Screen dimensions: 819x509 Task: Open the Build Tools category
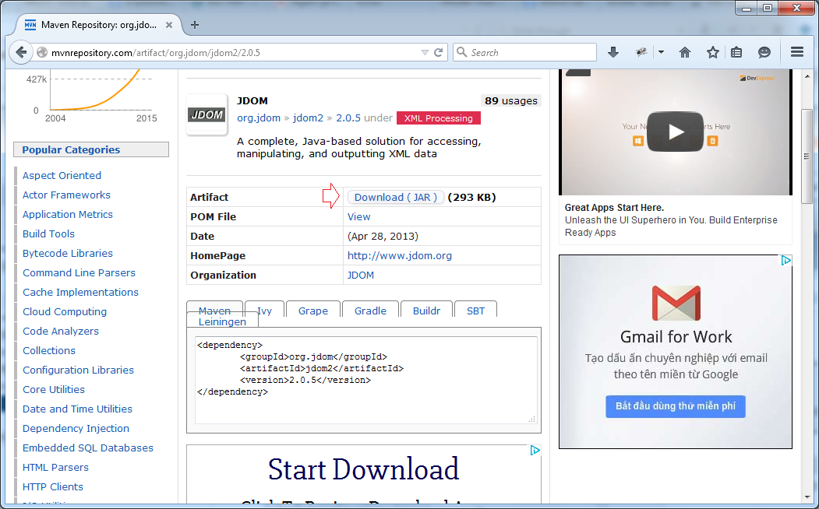click(x=48, y=233)
